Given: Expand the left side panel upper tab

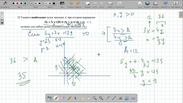Looking at the screenshot, I should pyautogui.click(x=2, y=15).
